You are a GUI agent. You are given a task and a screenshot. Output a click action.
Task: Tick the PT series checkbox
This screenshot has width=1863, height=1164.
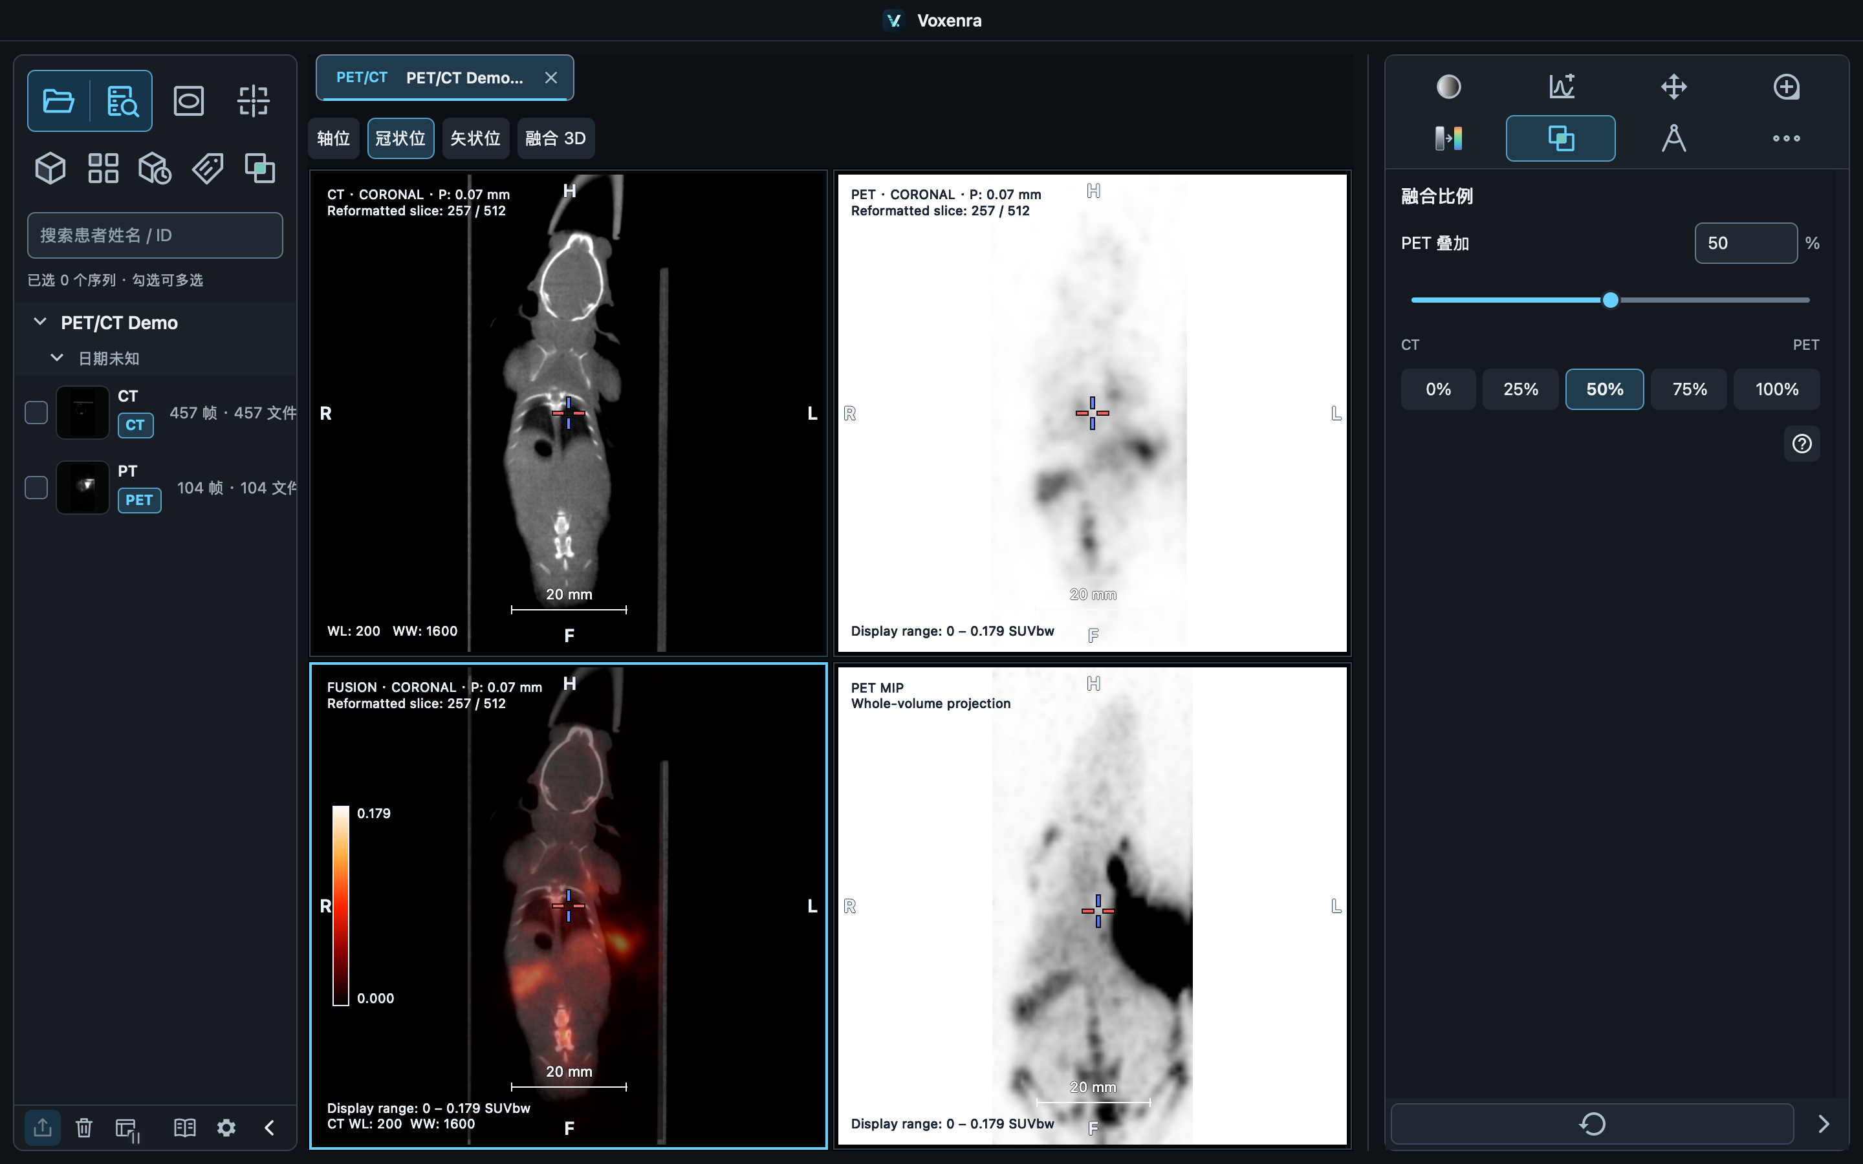pyautogui.click(x=36, y=488)
